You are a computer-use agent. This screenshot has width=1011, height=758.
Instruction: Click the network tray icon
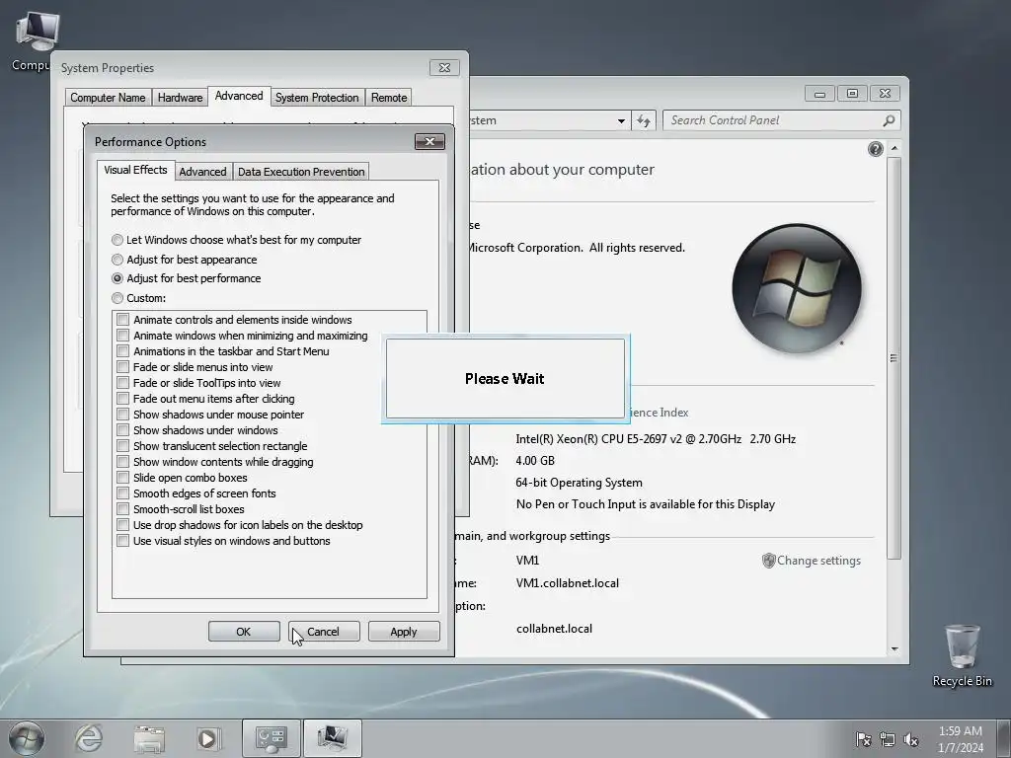click(x=888, y=739)
